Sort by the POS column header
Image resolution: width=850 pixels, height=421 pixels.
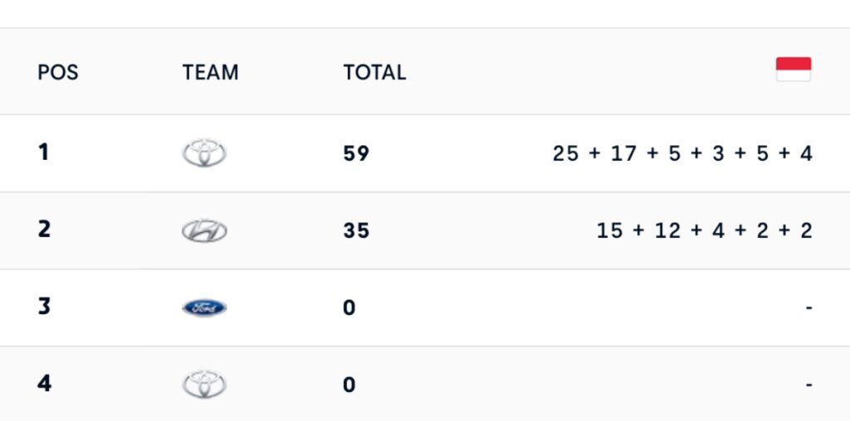point(58,72)
